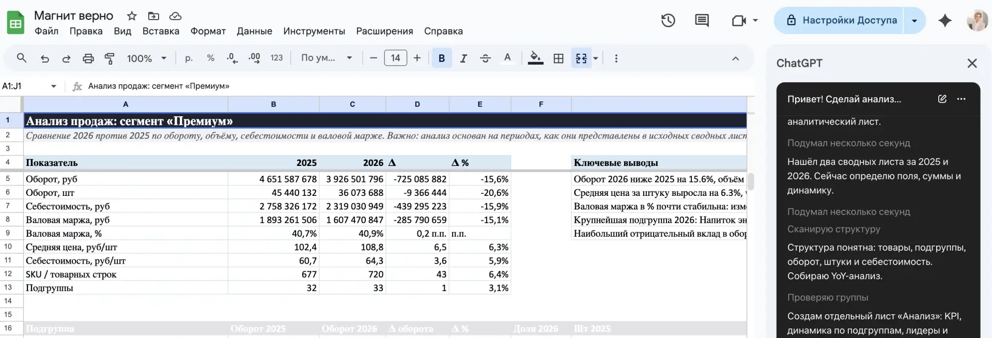
Task: Open the Справка menu
Action: (x=443, y=31)
